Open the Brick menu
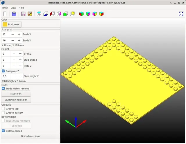186x144 pixels. tap(5, 8)
